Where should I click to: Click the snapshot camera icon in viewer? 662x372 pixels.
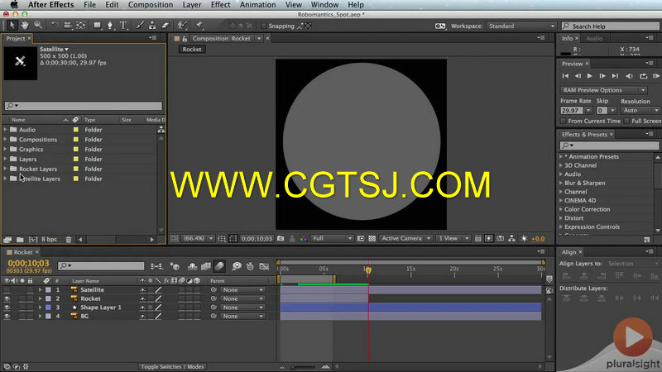tap(281, 239)
